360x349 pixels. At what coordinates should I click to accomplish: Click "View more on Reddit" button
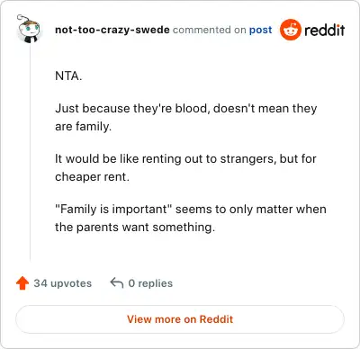click(x=180, y=319)
